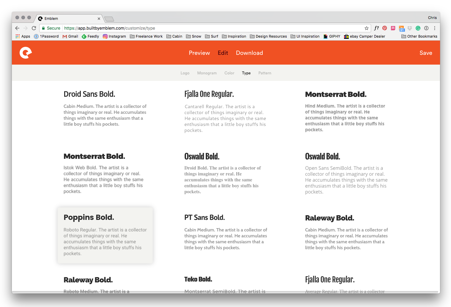Screen dimensions: 451x307
Task: Click the Pinterest extension icon
Action: 385,28
